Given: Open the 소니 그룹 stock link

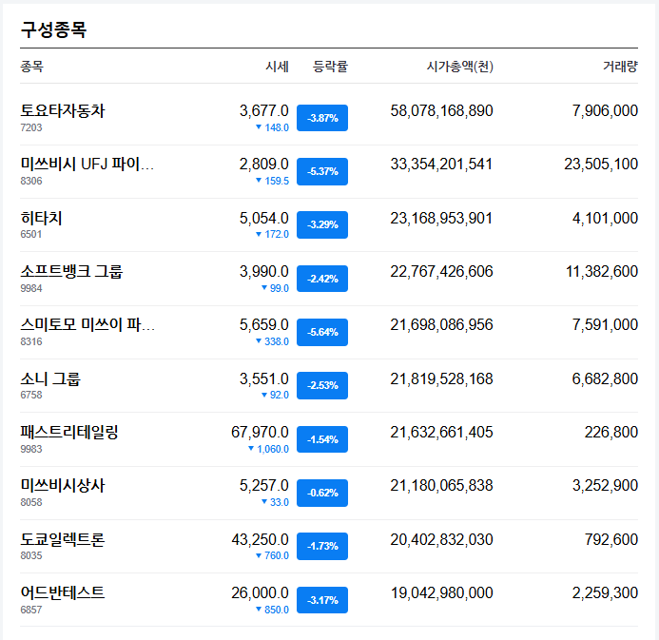Looking at the screenshot, I should (50, 379).
